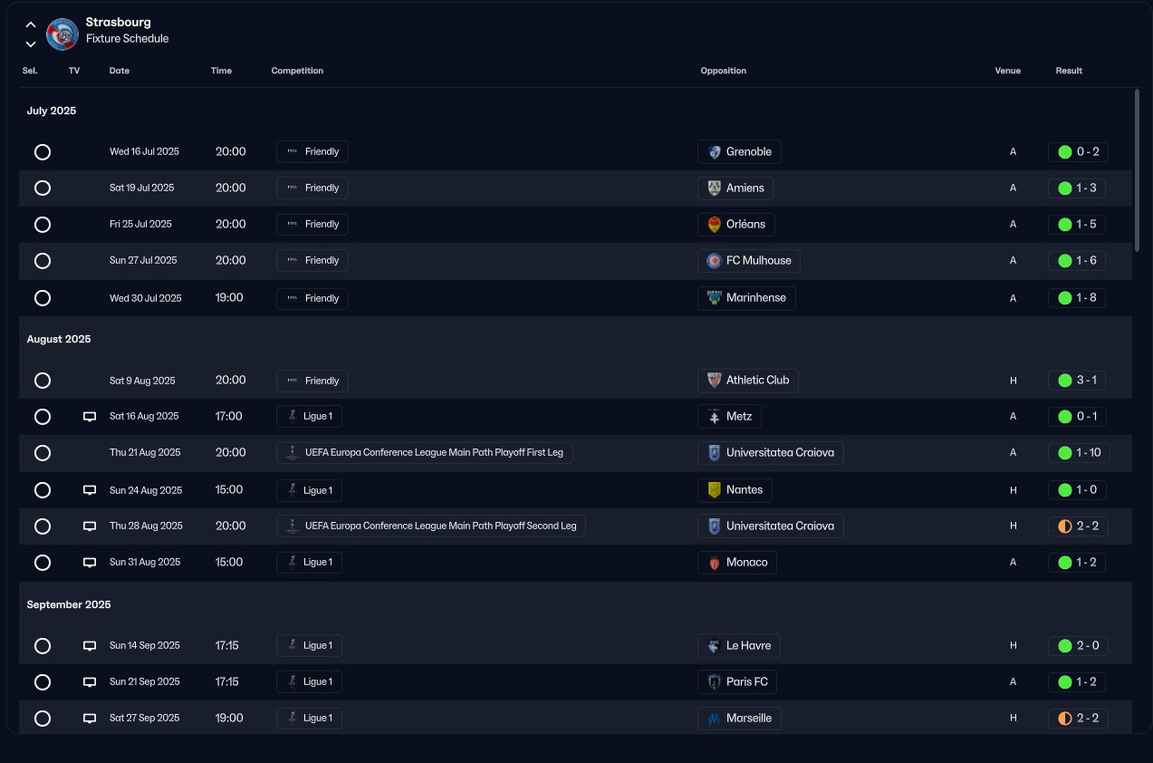Open Marseille club badge
Image resolution: width=1153 pixels, height=763 pixels.
715,719
